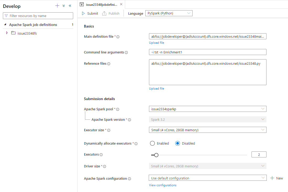This screenshot has width=288, height=192.
Task: Collapse all items using the double-down chevron
Action: click(63, 6)
